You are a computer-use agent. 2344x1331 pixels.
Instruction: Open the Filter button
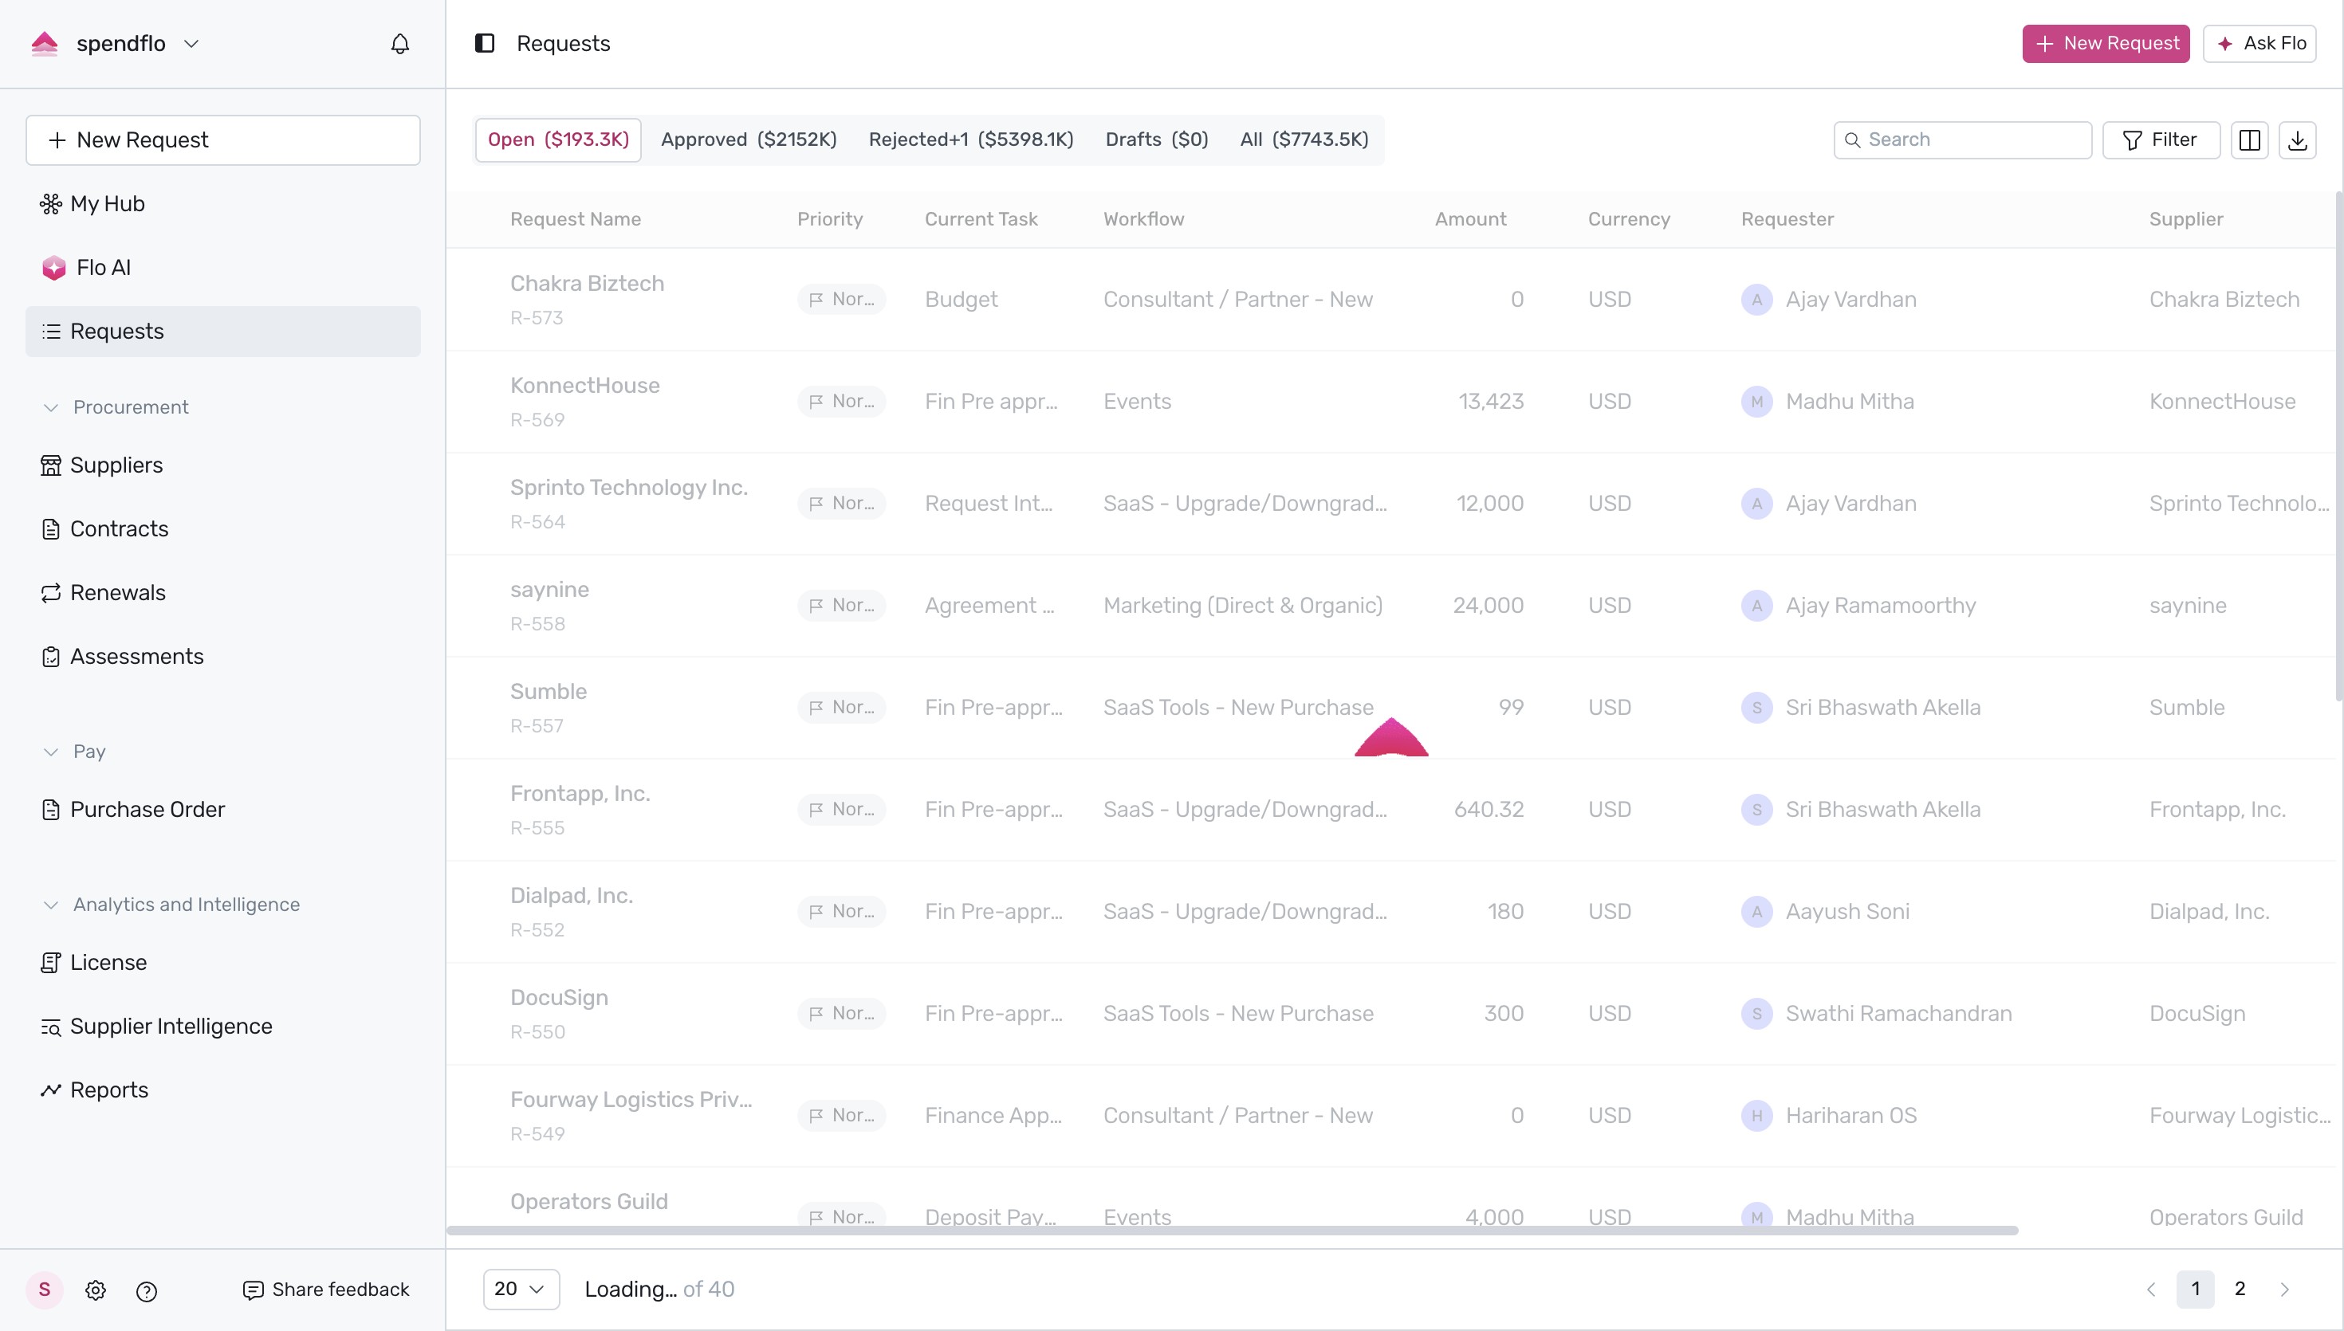point(2161,139)
